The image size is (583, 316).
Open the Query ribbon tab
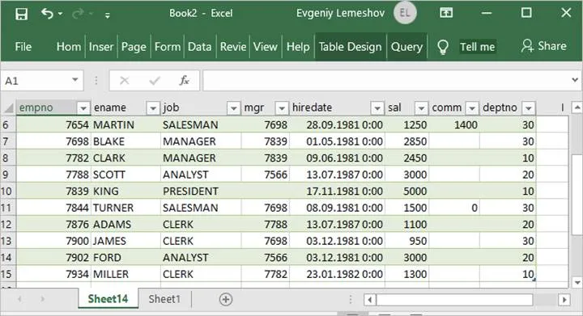[406, 47]
